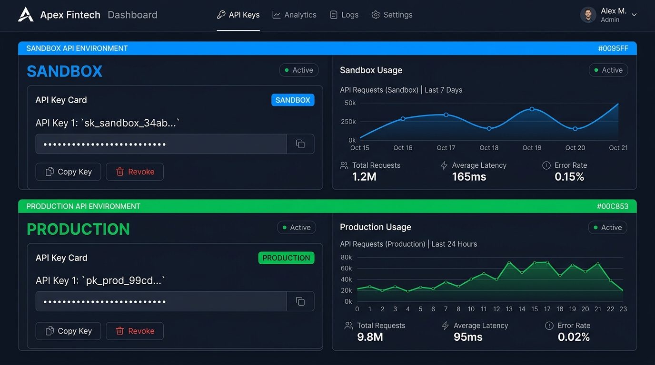Image resolution: width=655 pixels, height=365 pixels.
Task: Click Copy Key for the sandbox API key
Action: [68, 172]
